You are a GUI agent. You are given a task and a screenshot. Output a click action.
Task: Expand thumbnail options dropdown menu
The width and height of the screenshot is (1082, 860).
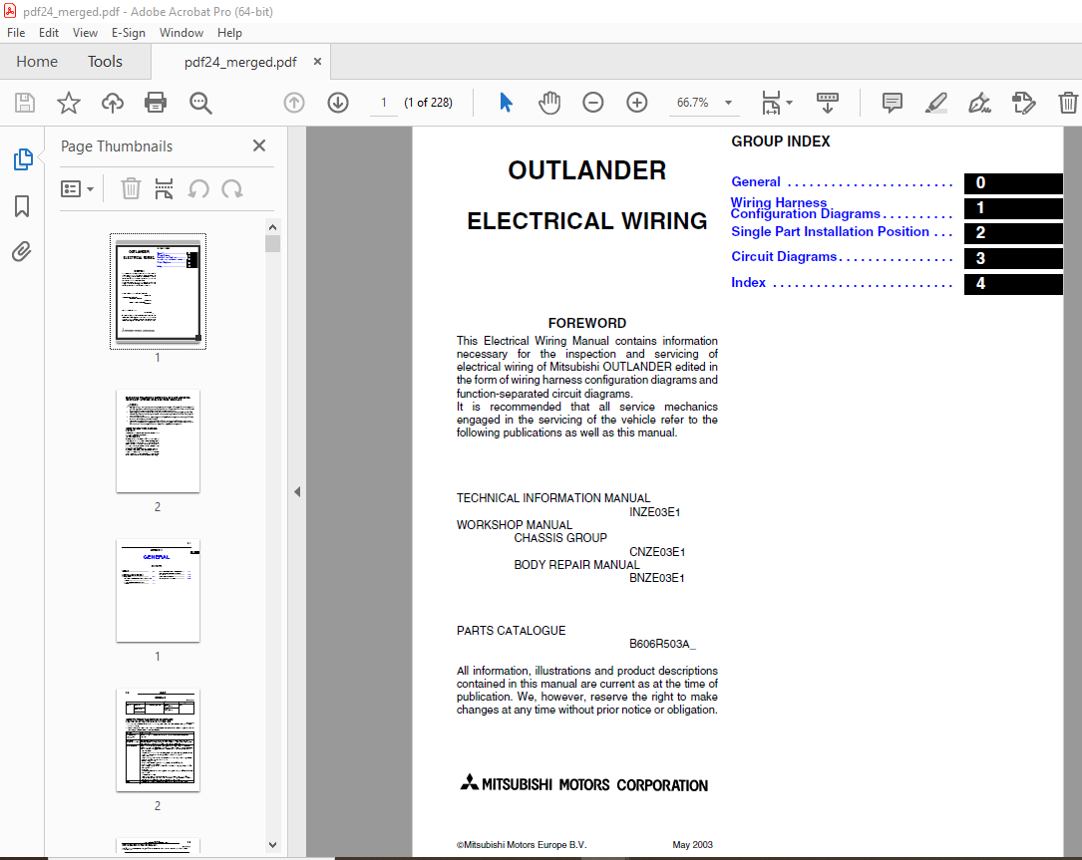tap(78, 188)
